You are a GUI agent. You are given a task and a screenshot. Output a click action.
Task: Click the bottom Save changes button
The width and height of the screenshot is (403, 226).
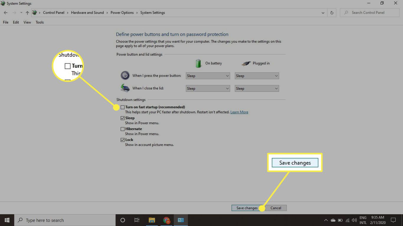pyautogui.click(x=247, y=208)
